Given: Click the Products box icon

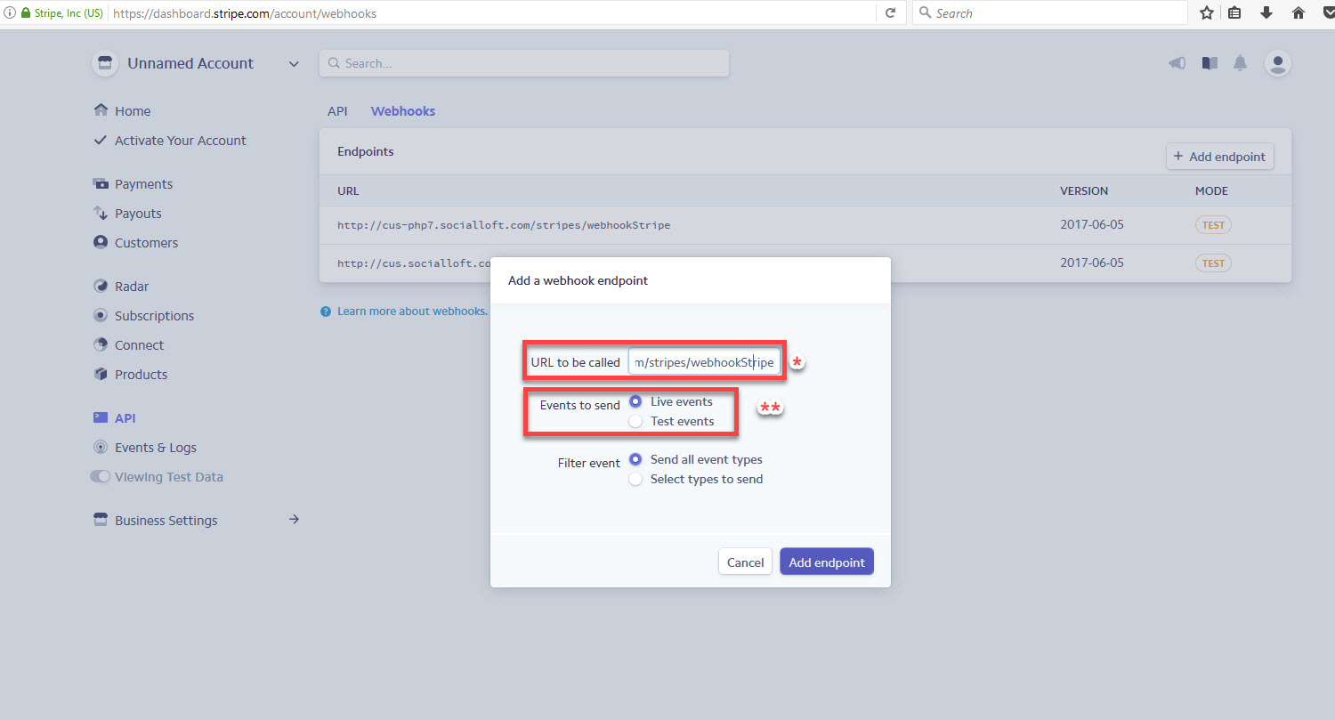Looking at the screenshot, I should click(x=101, y=374).
